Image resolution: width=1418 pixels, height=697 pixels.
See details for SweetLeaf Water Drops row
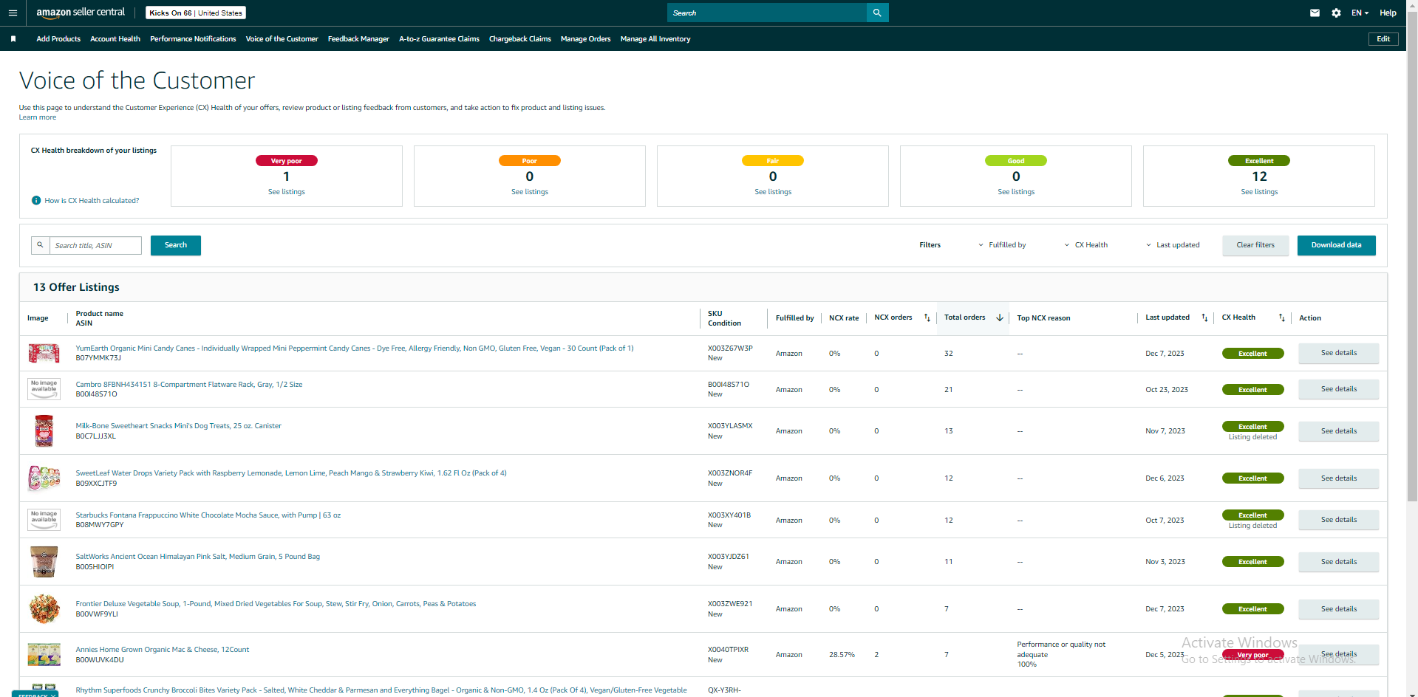[x=1338, y=478]
